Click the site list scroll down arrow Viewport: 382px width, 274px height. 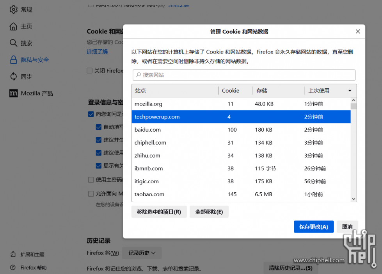354,199
